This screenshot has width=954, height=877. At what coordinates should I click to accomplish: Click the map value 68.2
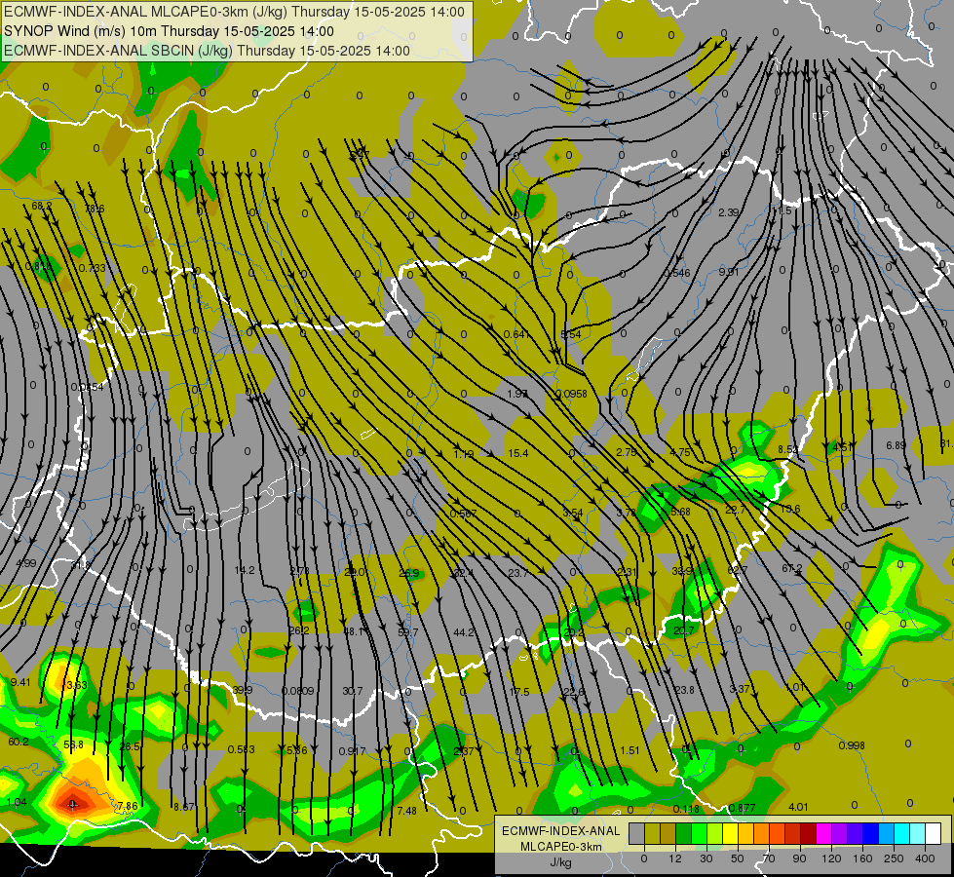(x=41, y=207)
